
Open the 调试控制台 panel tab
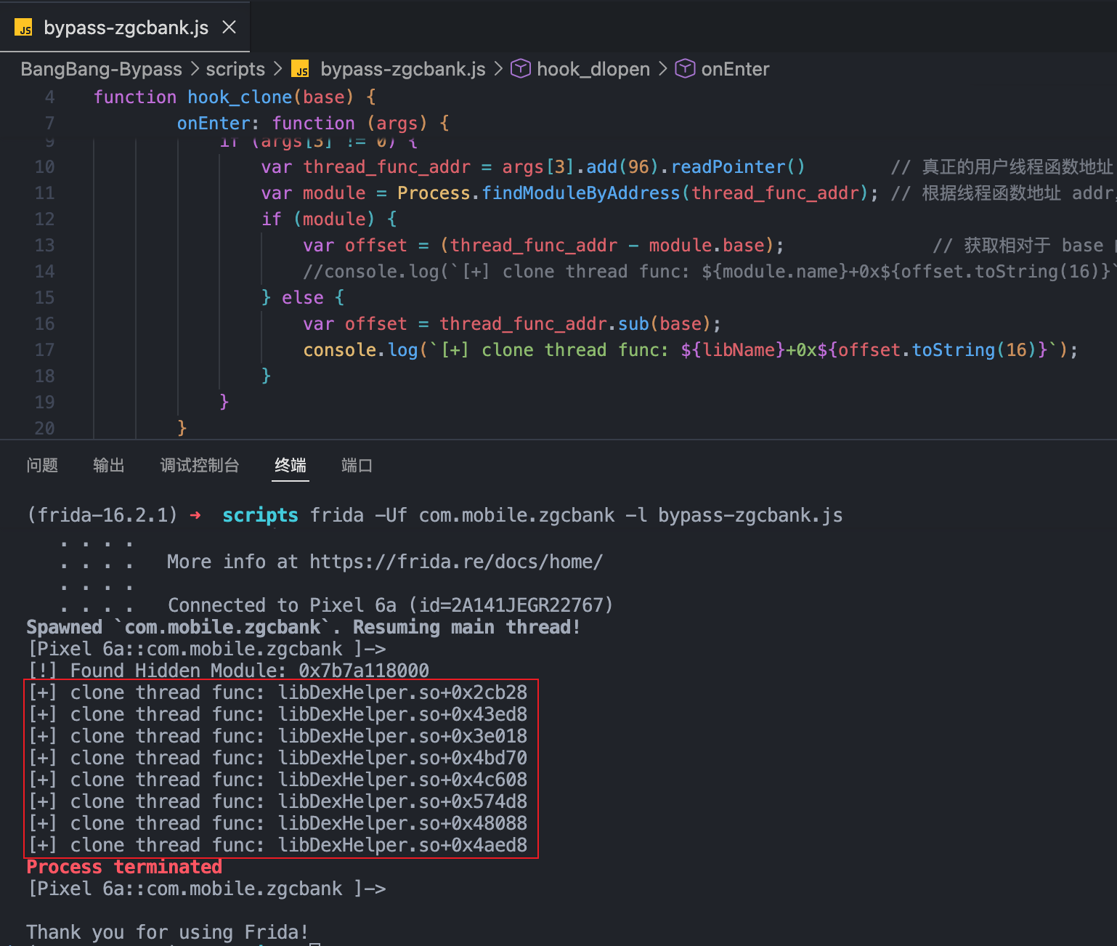pyautogui.click(x=200, y=466)
